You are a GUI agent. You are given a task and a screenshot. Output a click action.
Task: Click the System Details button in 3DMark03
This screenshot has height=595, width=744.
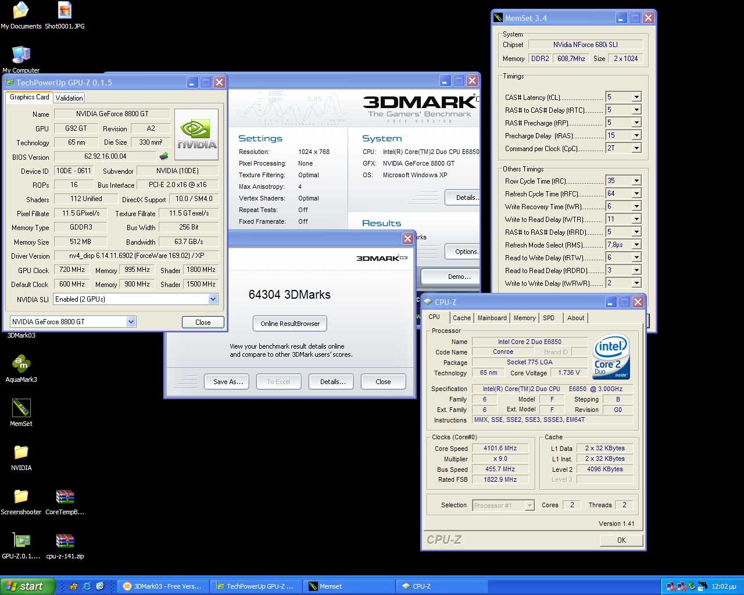click(464, 198)
